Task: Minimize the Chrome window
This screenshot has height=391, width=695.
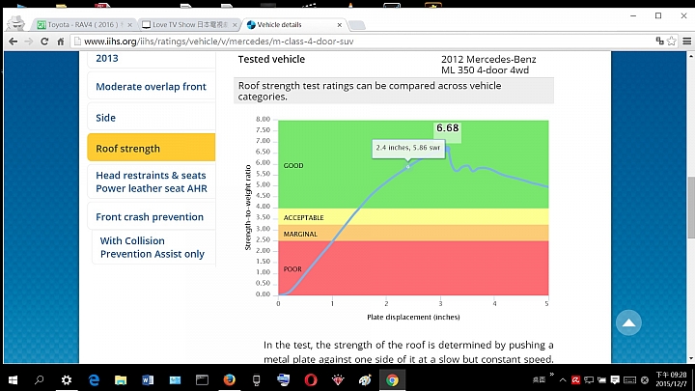Action: pos(633,15)
